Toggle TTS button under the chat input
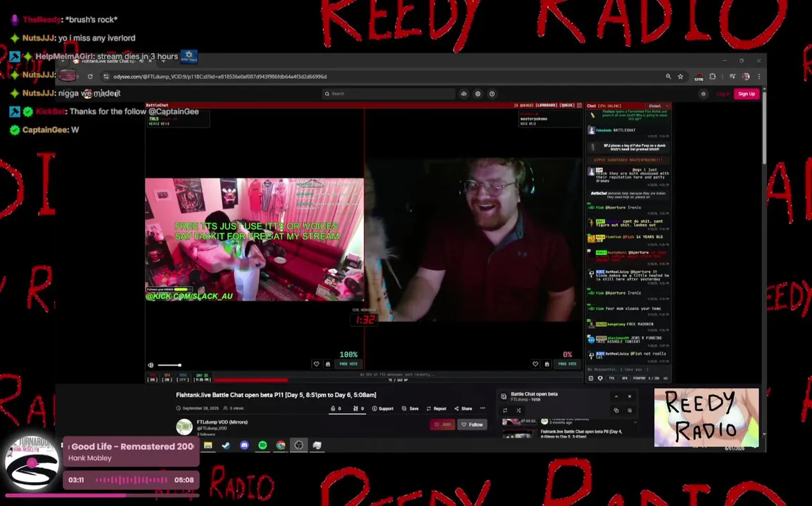Screen dimensions: 812x506 (611, 378)
